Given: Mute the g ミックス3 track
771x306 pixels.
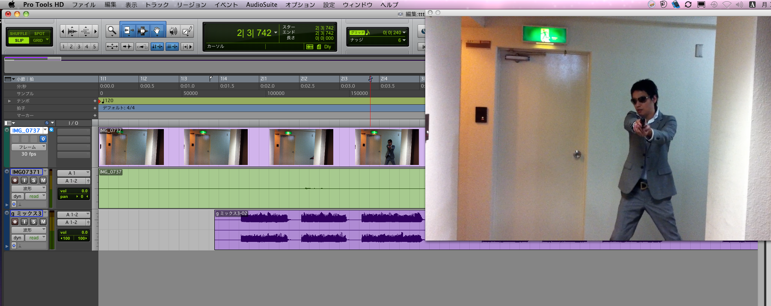Looking at the screenshot, I should 43,222.
